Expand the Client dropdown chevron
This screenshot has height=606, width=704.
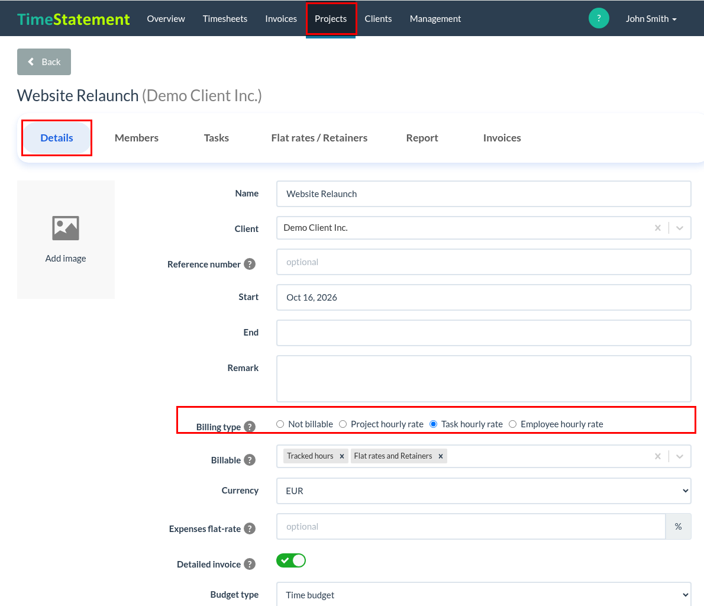point(680,228)
